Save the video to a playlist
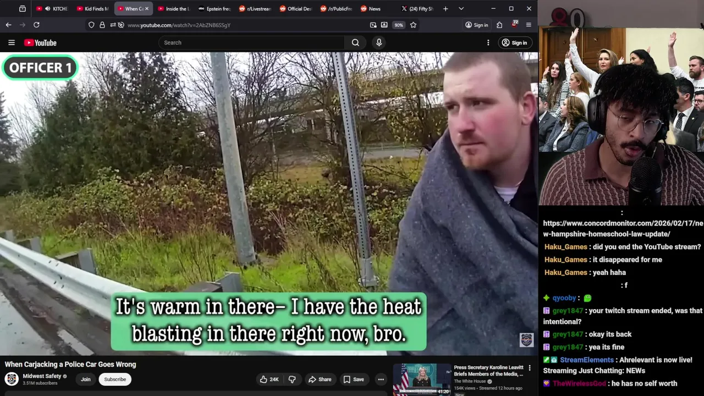704x396 pixels. (x=354, y=379)
